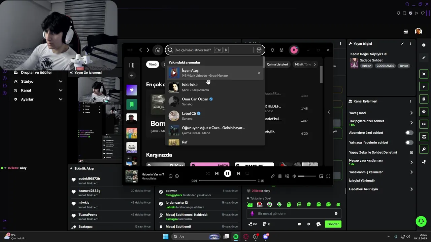Image resolution: width=431 pixels, height=242 pixels.
Task: Open Spotify notifications bell
Action: pyautogui.click(x=272, y=50)
